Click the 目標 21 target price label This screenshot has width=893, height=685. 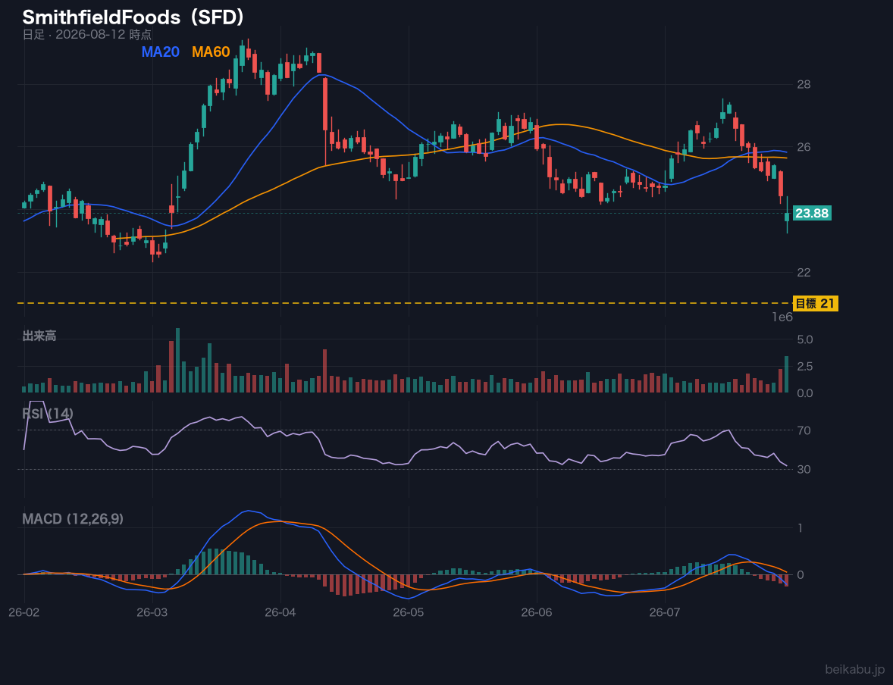click(815, 304)
